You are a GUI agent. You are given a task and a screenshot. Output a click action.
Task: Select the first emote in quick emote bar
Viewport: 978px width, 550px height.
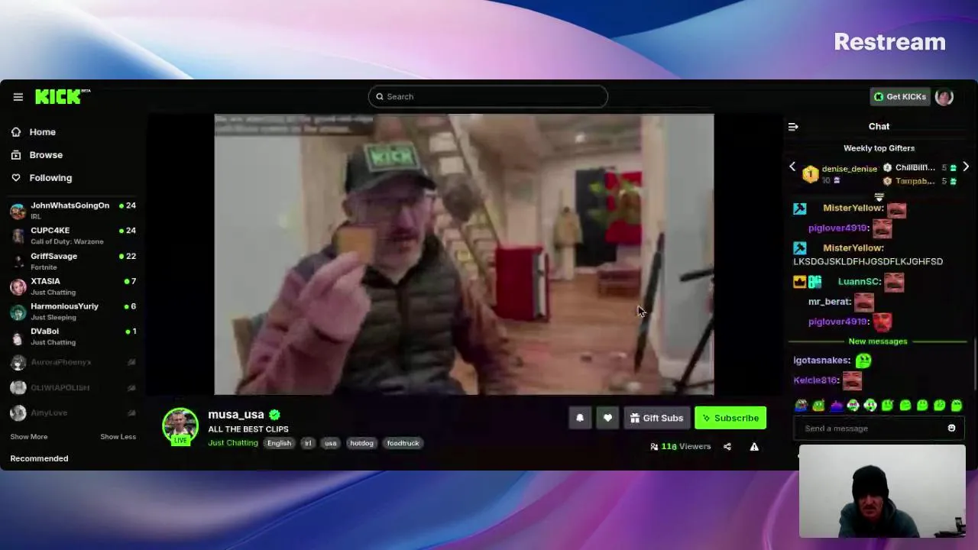801,406
